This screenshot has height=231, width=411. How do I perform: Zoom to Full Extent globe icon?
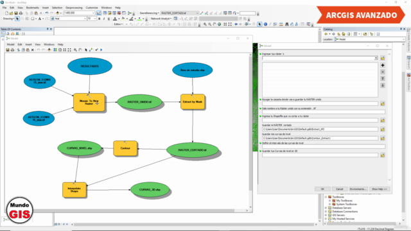[x=219, y=24]
